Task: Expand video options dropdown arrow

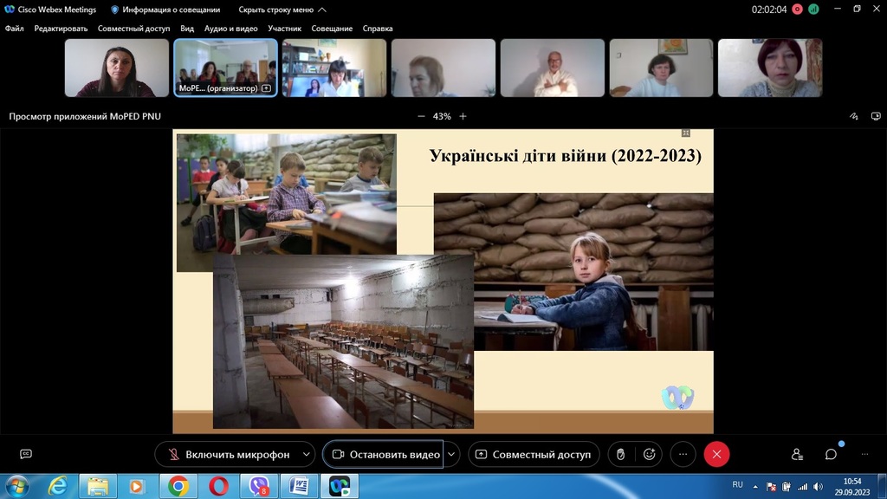Action: [451, 454]
